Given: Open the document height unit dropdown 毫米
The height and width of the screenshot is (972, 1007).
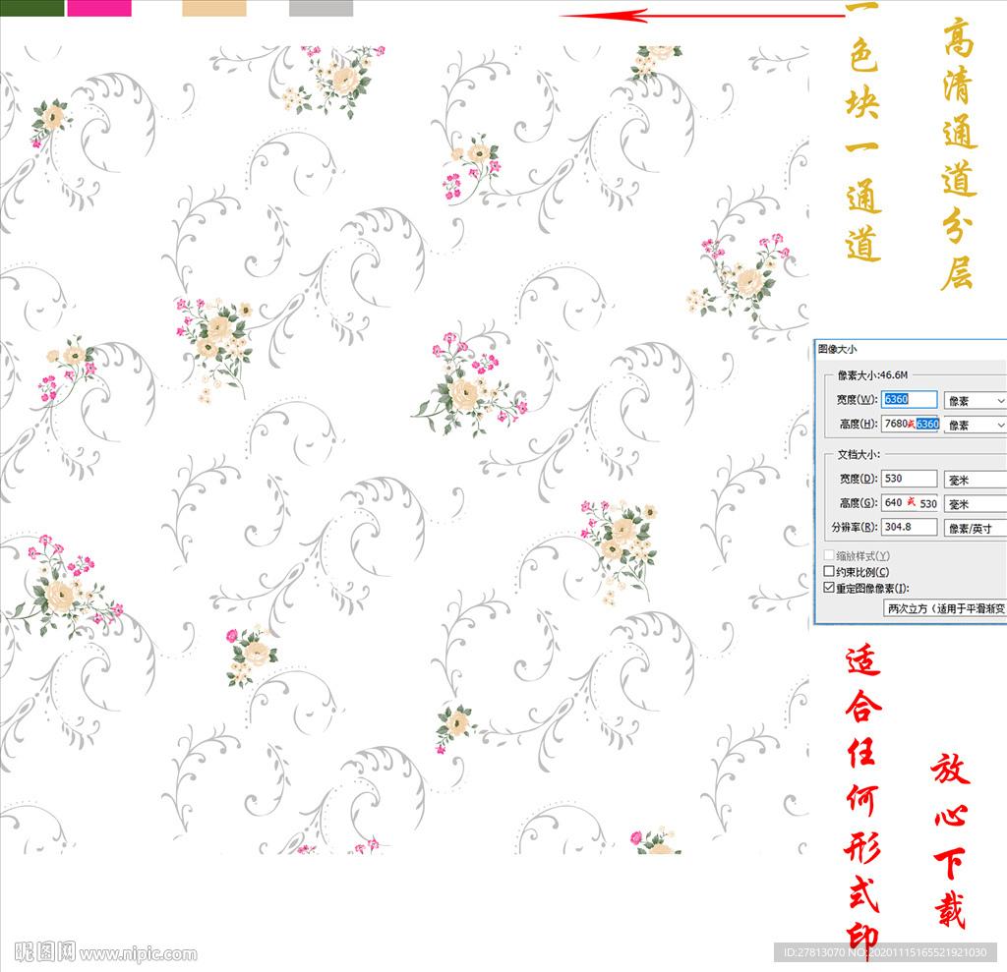Looking at the screenshot, I should click(975, 504).
